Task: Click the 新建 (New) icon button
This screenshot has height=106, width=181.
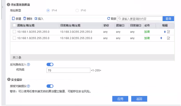Action: coord(14,19)
